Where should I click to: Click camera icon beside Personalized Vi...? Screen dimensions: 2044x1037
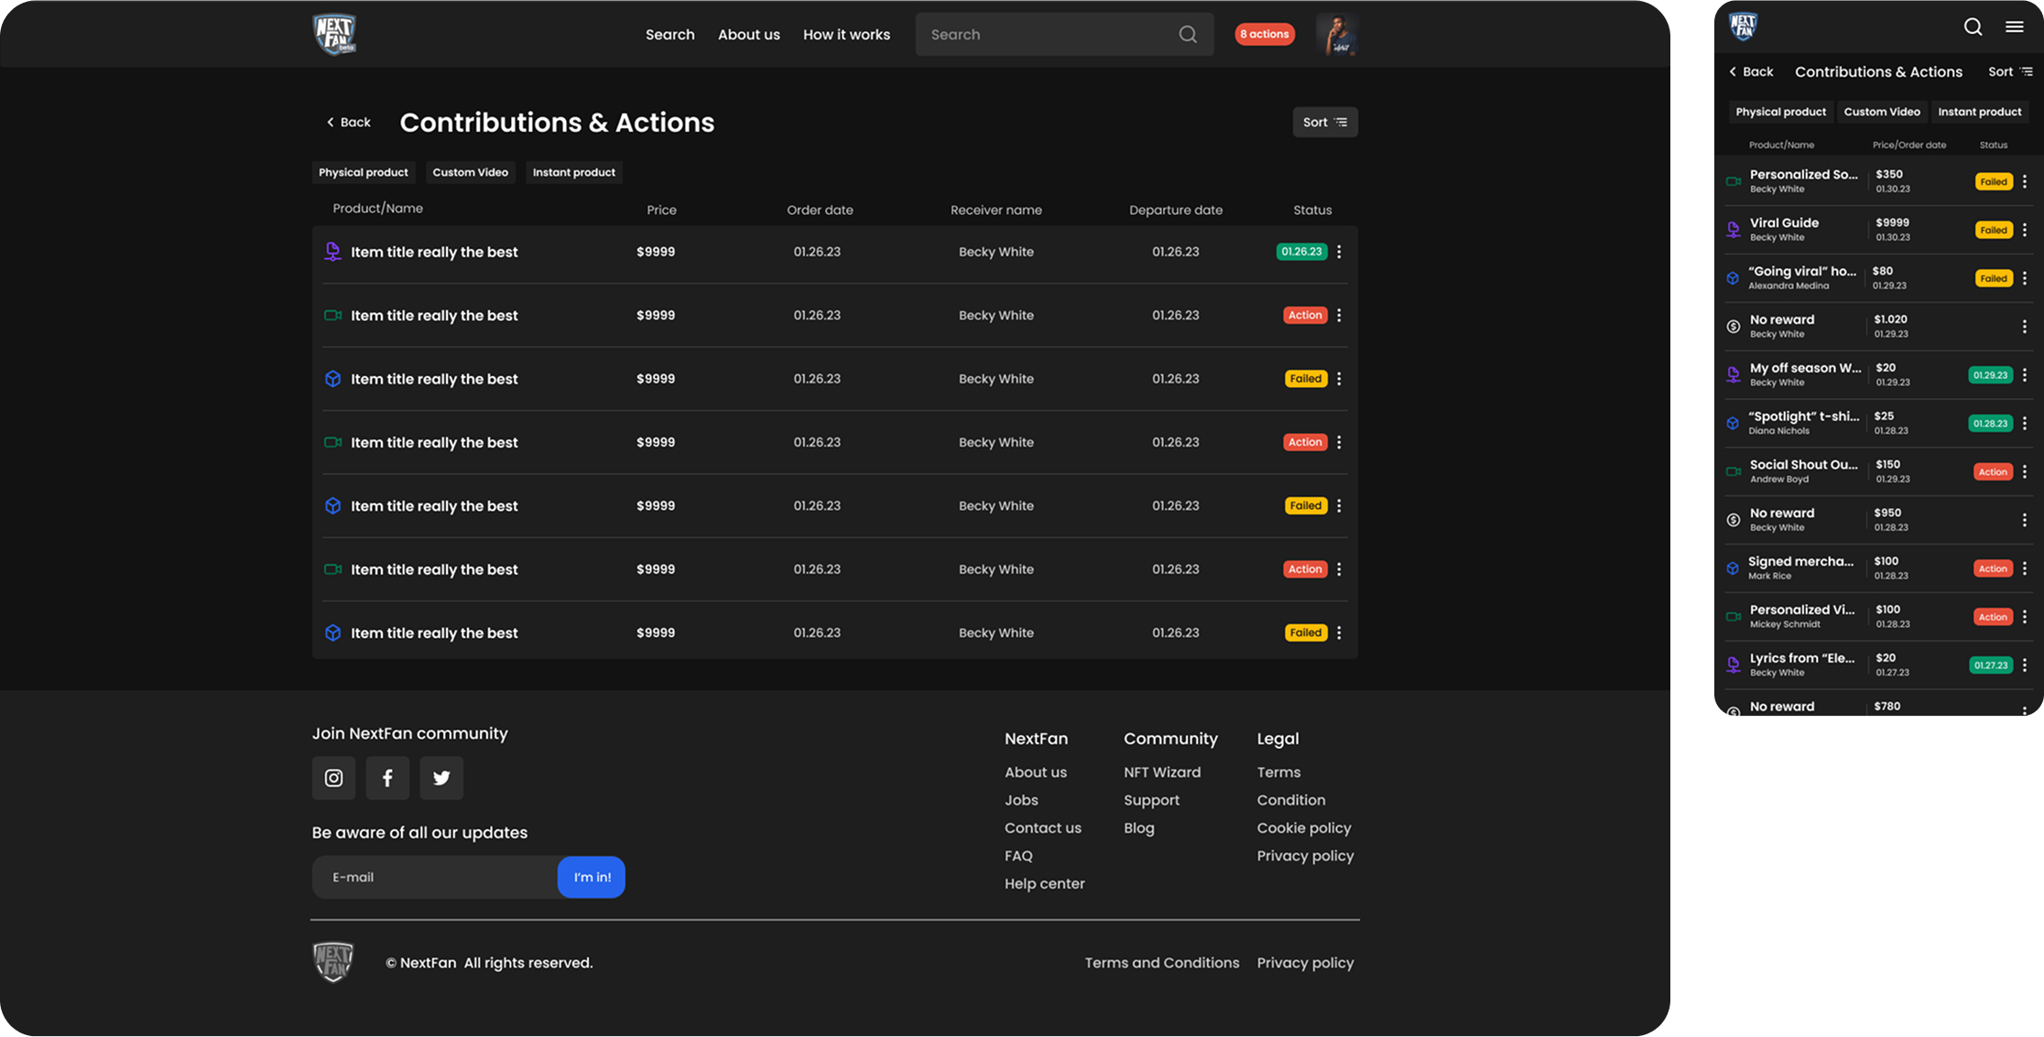pyautogui.click(x=1734, y=617)
